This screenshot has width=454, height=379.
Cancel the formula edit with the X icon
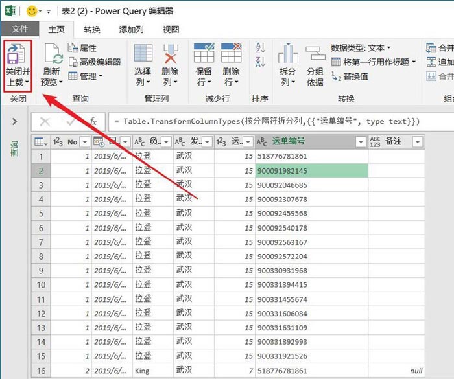pos(45,122)
